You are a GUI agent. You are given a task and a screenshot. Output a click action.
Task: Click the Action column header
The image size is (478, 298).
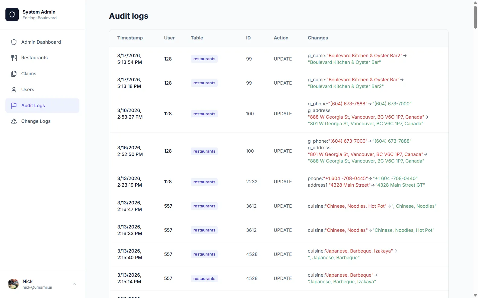281,38
